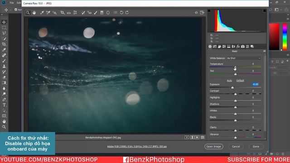Viewport: 290px width, 163px height.
Task: Activate the Transform tool
Action: [x=75, y=13]
